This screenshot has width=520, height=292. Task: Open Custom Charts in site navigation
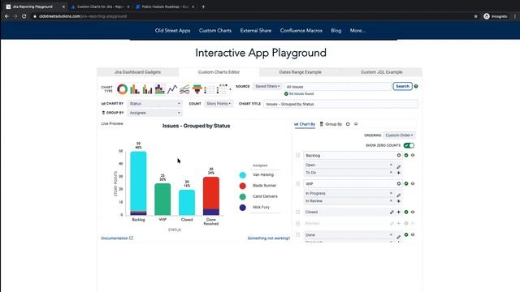[215, 31]
